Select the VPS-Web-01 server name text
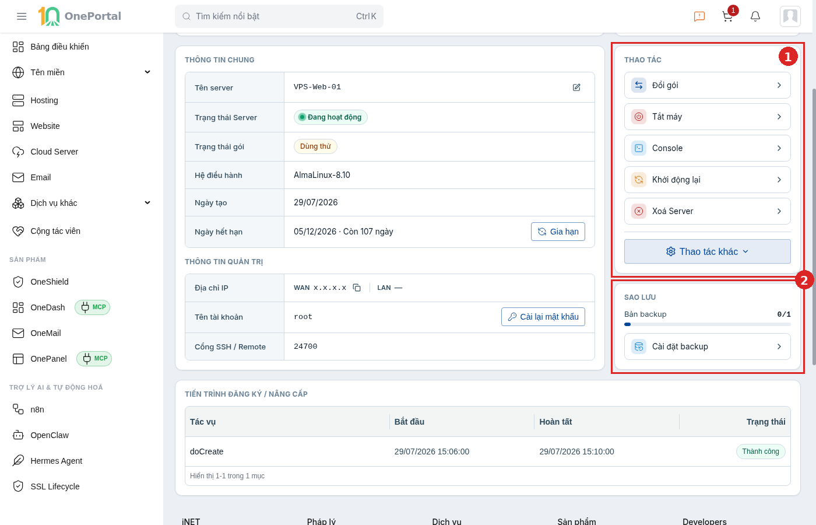The width and height of the screenshot is (816, 525). point(317,87)
